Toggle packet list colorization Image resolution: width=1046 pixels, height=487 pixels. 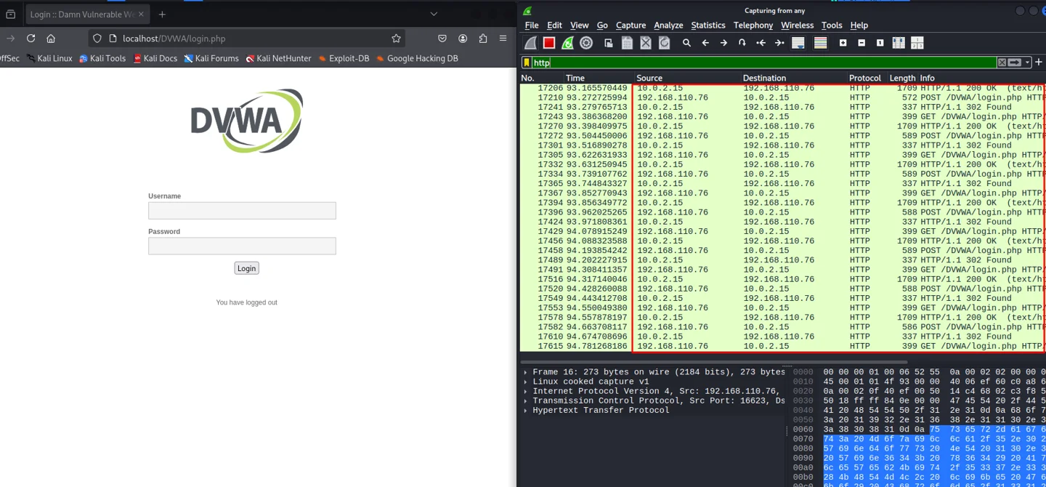pos(820,43)
